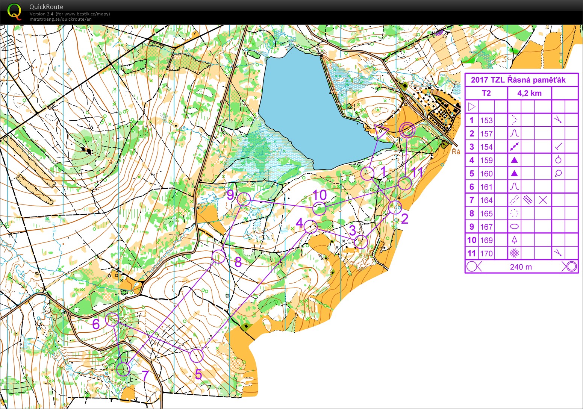Click the start triangle on the map
Screen dimensions: 583x409
pyautogui.click(x=380, y=131)
